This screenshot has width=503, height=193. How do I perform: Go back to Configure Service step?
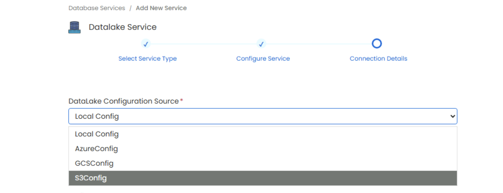coord(263,59)
